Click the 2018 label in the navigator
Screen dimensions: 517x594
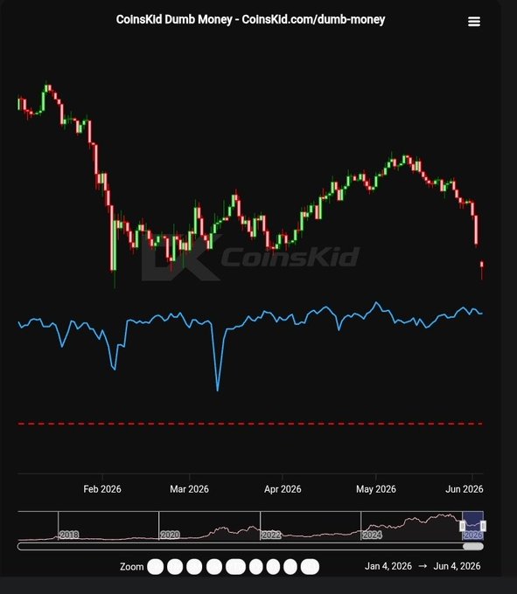point(69,535)
